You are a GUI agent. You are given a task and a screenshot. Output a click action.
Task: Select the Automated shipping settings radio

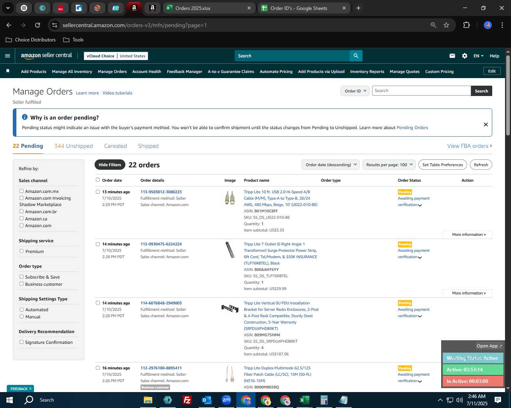(22, 310)
